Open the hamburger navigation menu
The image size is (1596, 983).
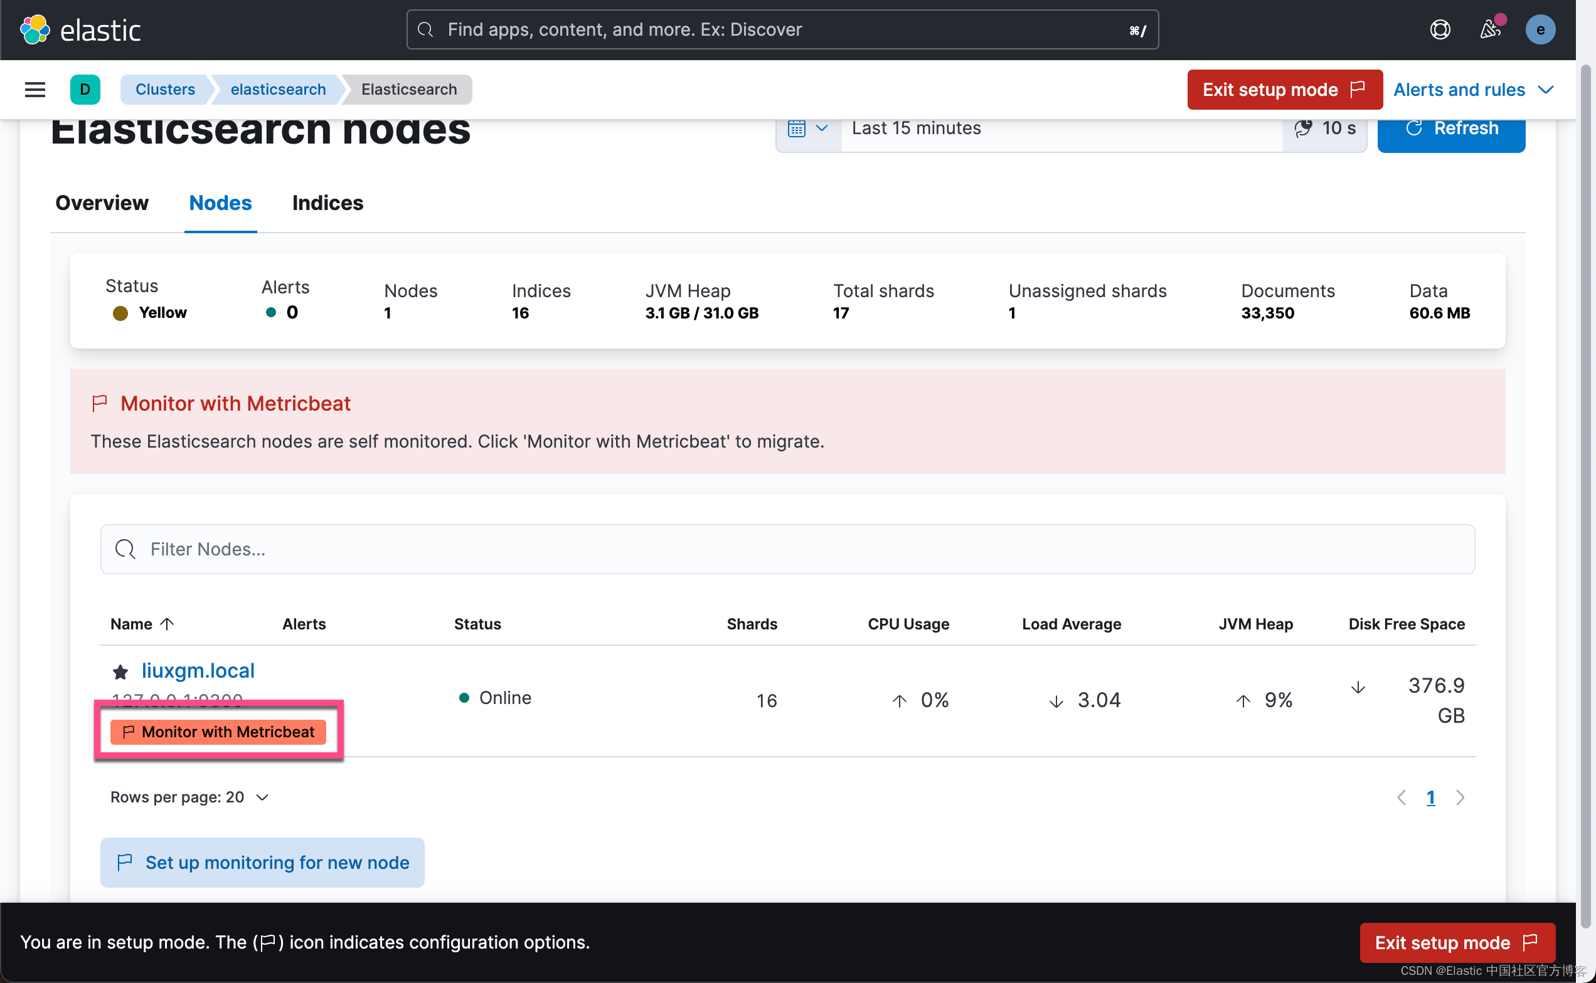pos(34,89)
